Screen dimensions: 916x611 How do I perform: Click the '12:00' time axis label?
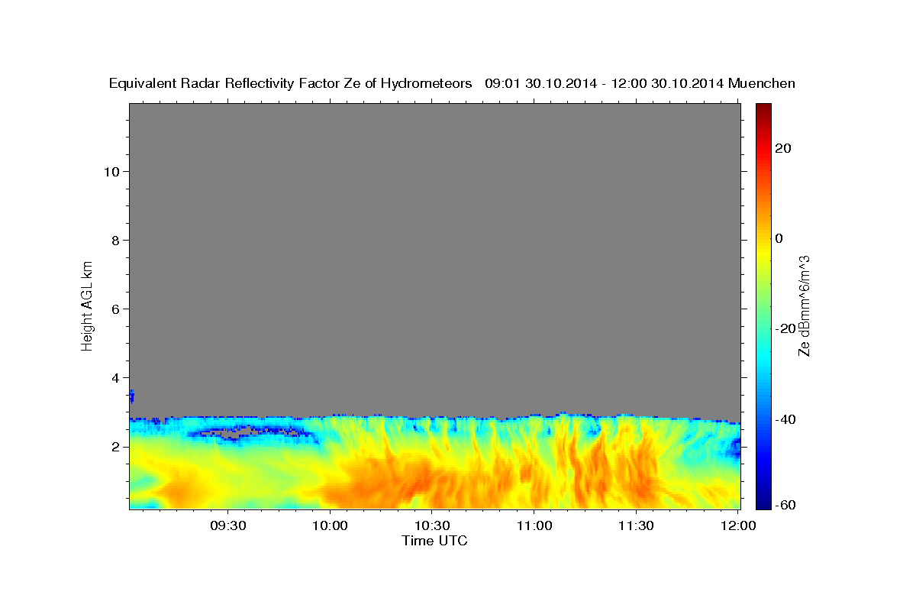pyautogui.click(x=738, y=526)
